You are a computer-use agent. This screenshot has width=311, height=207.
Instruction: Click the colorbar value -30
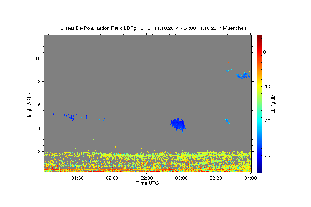coord(266,155)
